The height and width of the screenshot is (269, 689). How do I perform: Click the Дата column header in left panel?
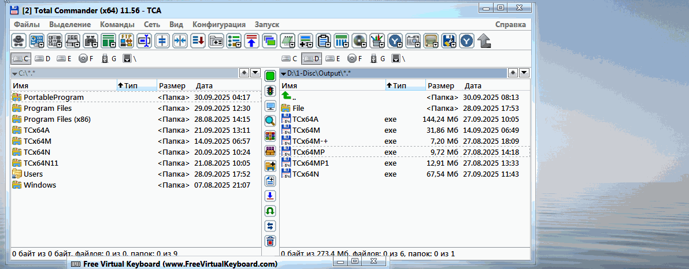[x=205, y=85]
